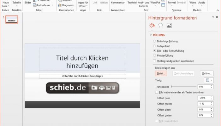The height and width of the screenshot is (126, 221).
Task: Open the Textur dropdown
Action: coord(209,80)
